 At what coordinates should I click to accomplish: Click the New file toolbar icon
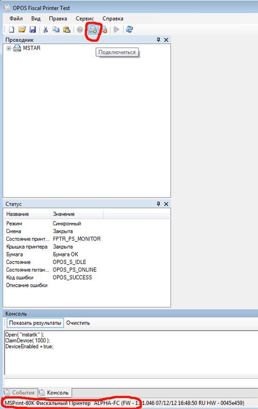pos(11,29)
